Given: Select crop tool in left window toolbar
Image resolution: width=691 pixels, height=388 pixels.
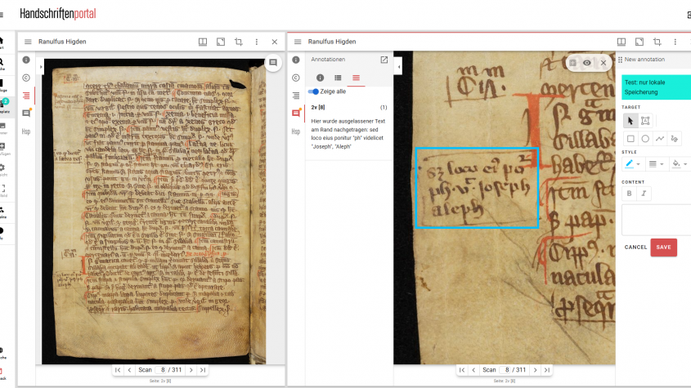Looking at the screenshot, I should tap(239, 42).
